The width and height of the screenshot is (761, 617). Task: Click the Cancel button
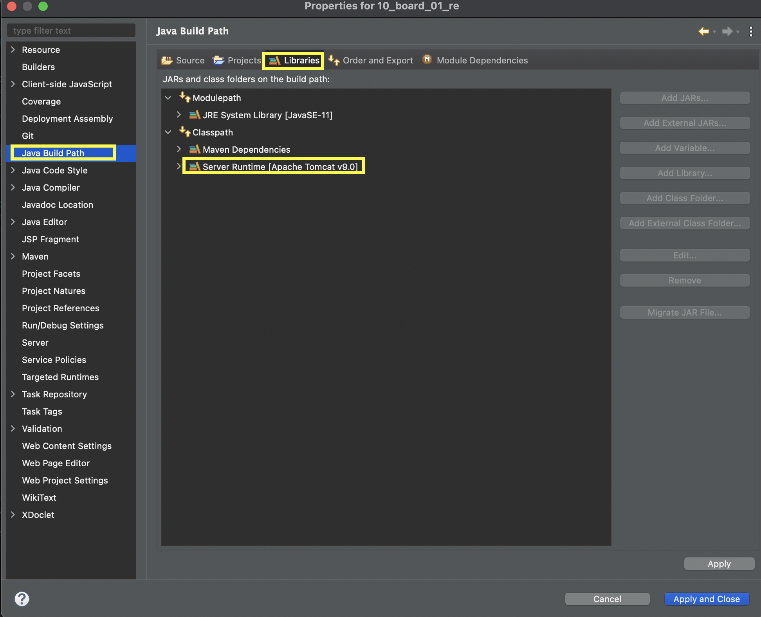click(607, 599)
